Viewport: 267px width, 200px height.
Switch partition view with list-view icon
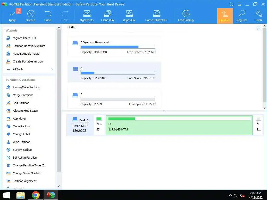point(258,28)
